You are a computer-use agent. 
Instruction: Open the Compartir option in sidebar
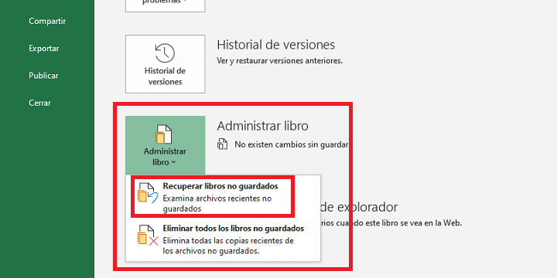(x=47, y=21)
